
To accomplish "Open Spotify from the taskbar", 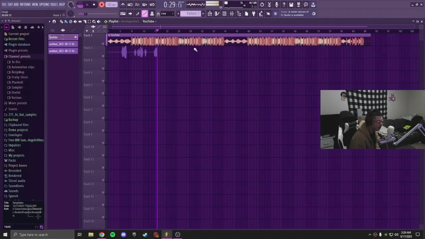I will tap(113, 235).
